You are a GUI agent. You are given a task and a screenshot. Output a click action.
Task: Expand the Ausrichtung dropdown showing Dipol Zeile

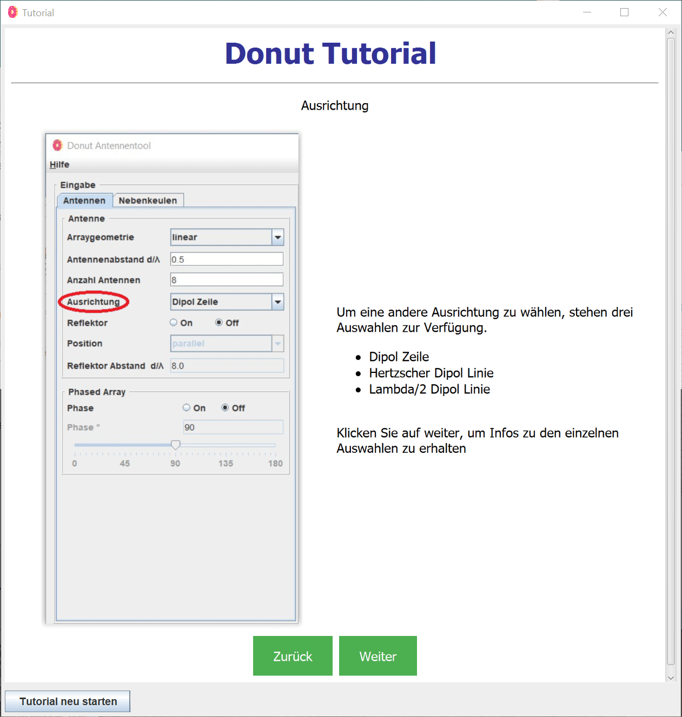pos(277,302)
